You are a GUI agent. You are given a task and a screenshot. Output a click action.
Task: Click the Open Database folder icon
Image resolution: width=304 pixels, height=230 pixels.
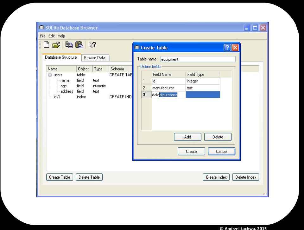pos(56,45)
